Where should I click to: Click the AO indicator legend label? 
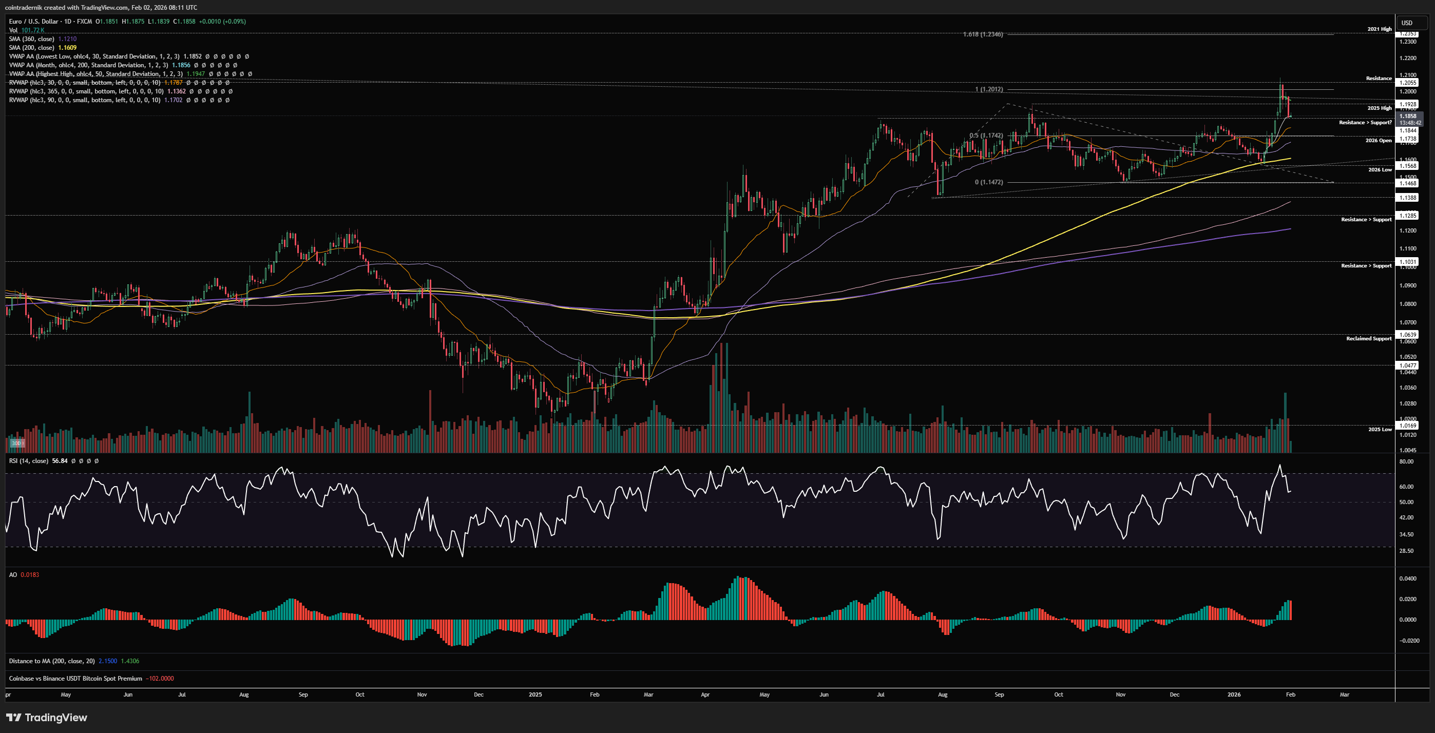13,574
